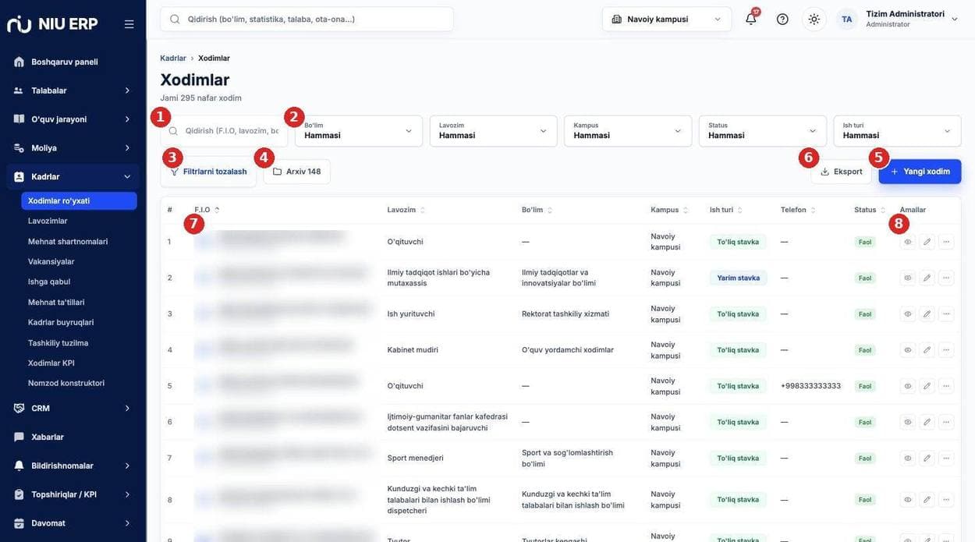Edit employee in row 2

click(x=927, y=278)
